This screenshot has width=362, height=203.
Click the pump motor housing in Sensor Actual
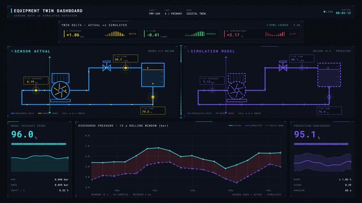[x=60, y=78]
